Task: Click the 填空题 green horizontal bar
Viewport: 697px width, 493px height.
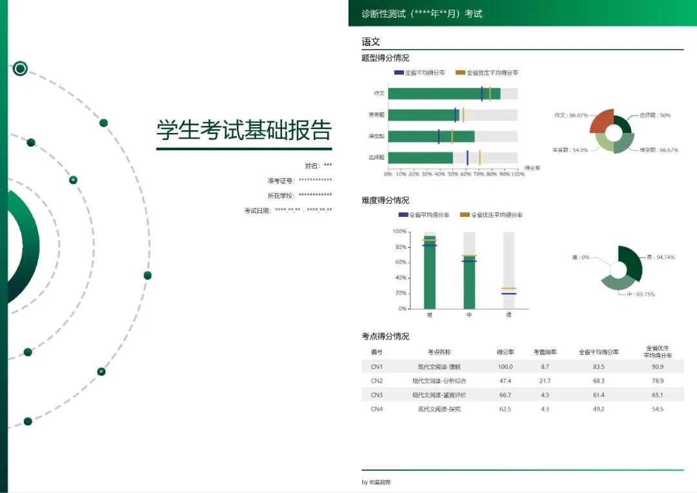Action: click(x=431, y=136)
